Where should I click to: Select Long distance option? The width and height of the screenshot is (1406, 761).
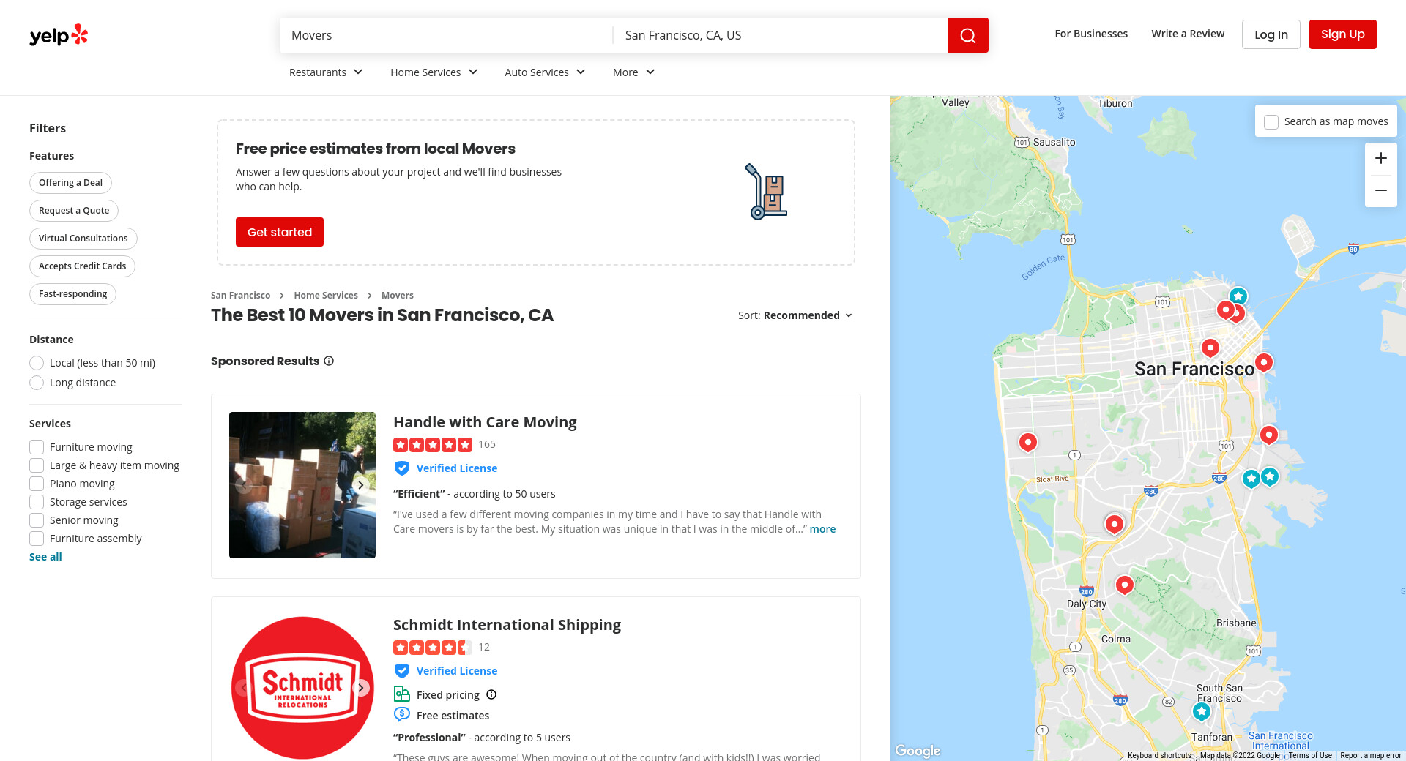pos(37,383)
